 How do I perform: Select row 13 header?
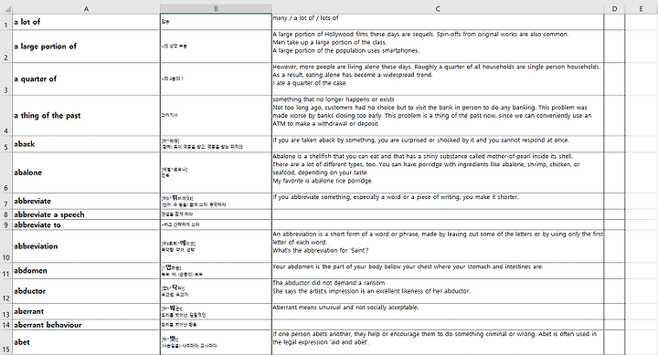point(6,312)
